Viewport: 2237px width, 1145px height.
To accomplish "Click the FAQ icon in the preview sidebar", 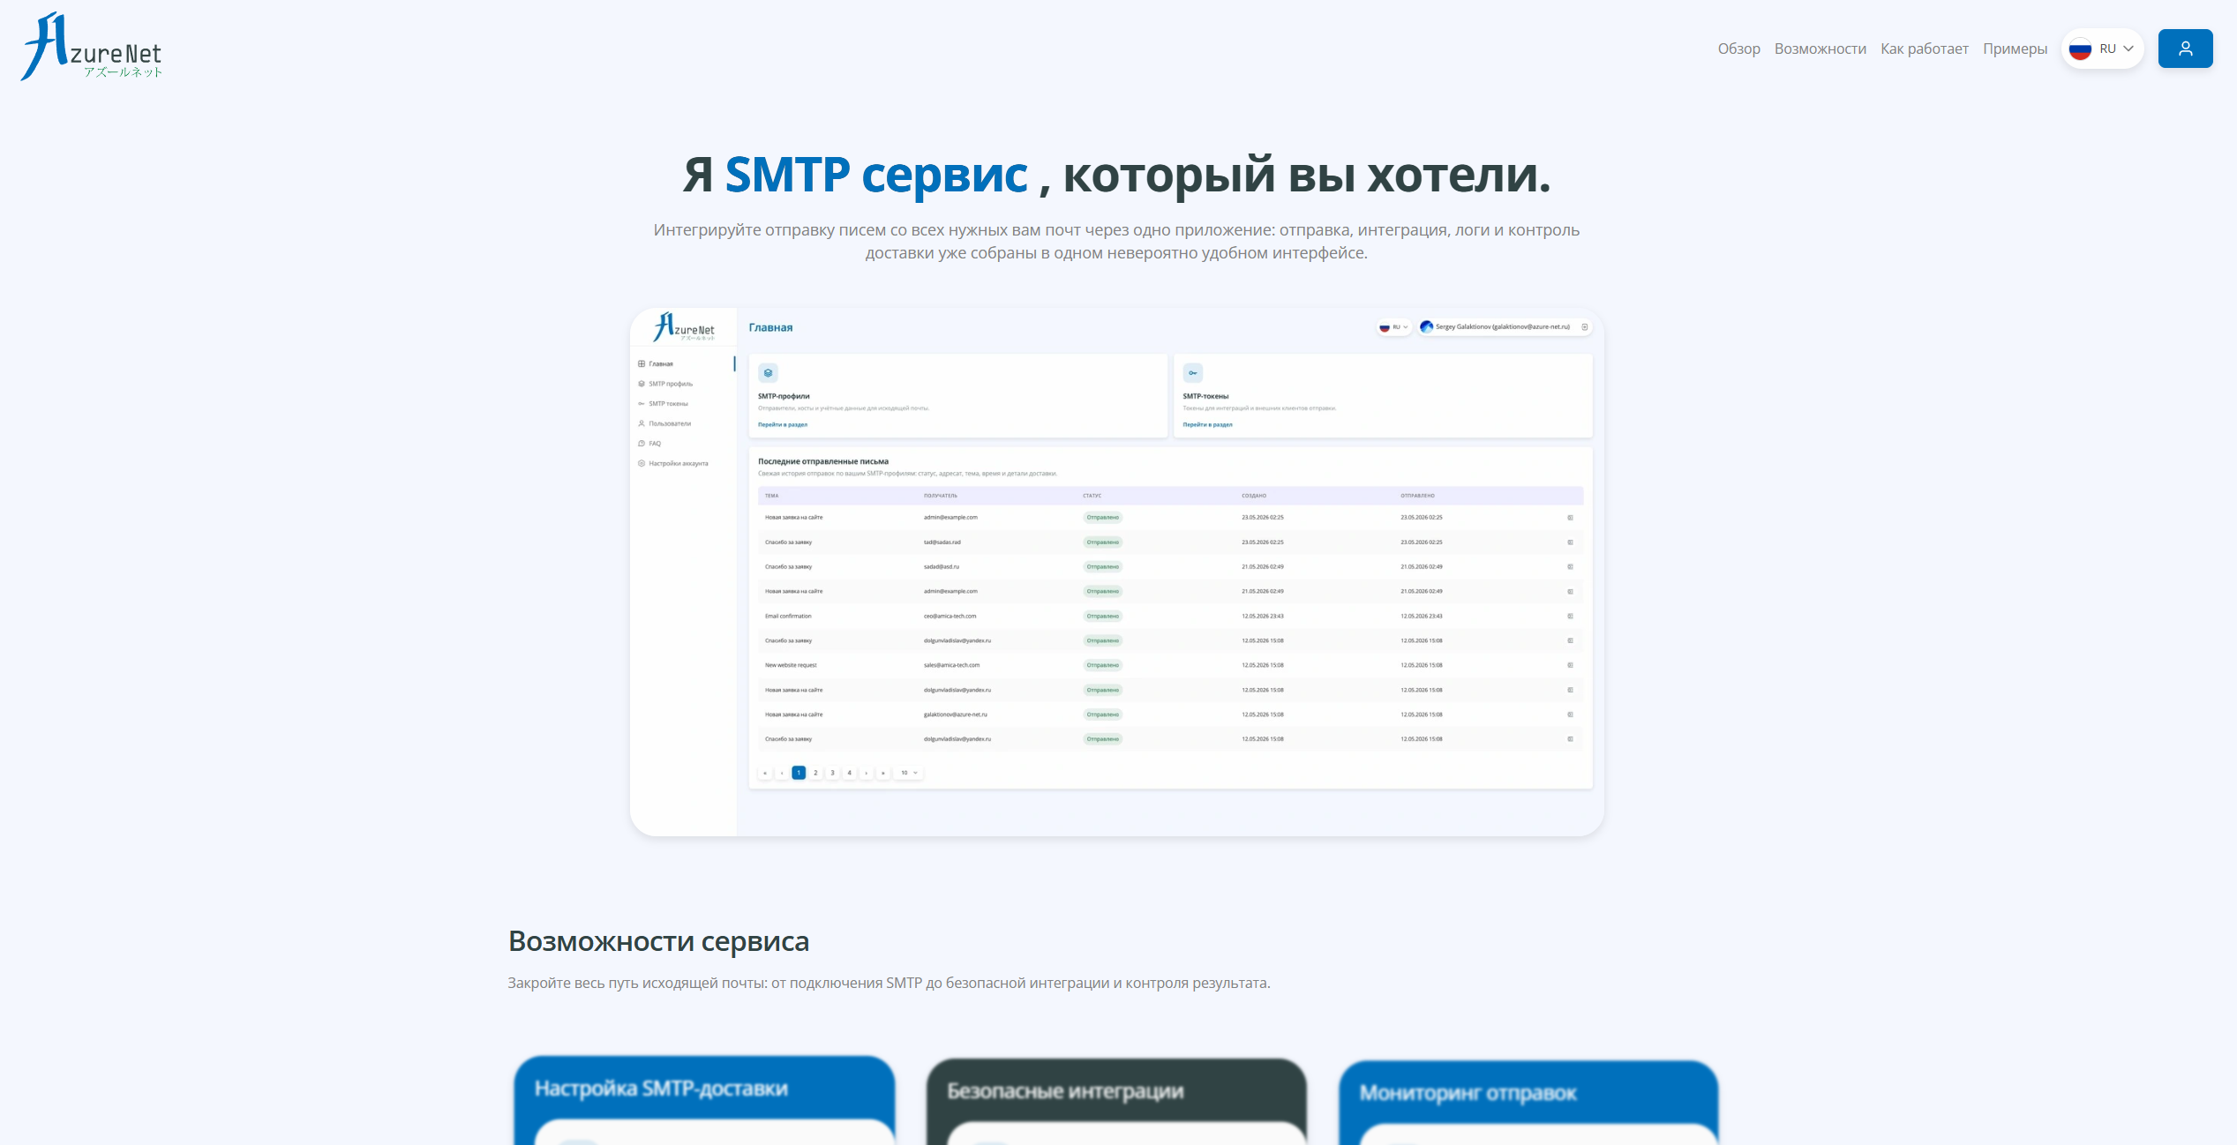I will coord(642,444).
